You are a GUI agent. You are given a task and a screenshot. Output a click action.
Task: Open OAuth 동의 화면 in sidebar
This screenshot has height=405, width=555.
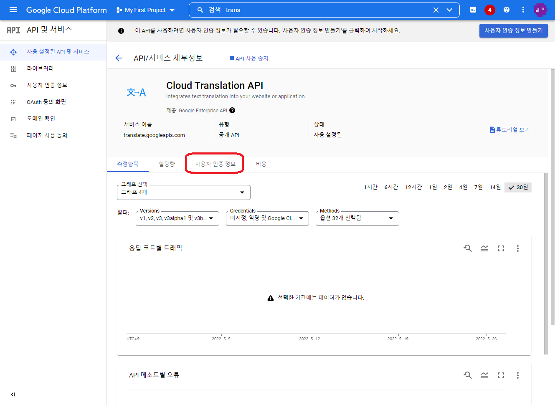tap(53, 102)
